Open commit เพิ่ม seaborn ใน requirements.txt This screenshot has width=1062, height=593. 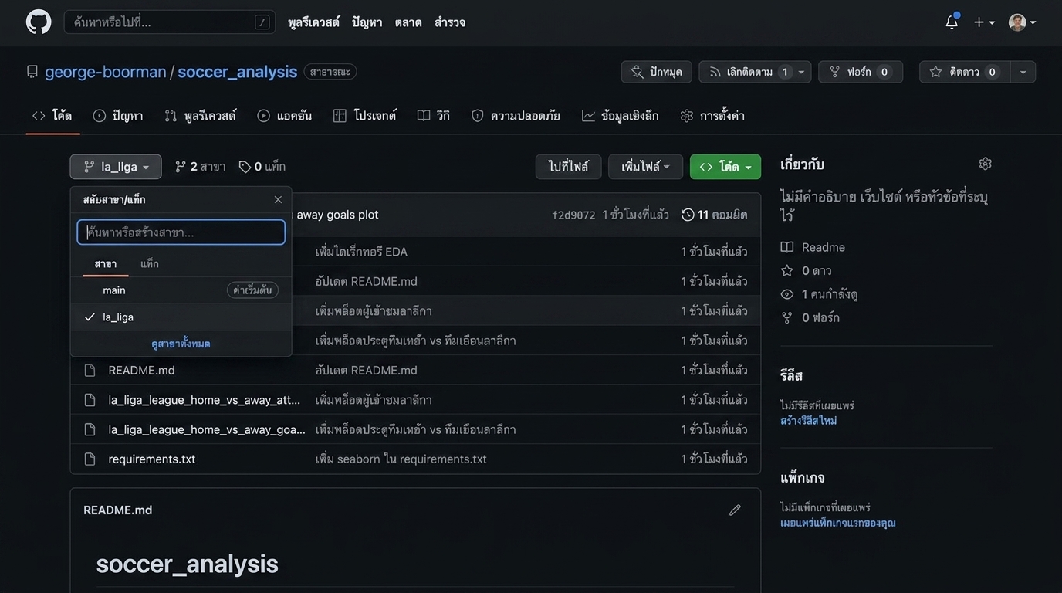(x=401, y=459)
